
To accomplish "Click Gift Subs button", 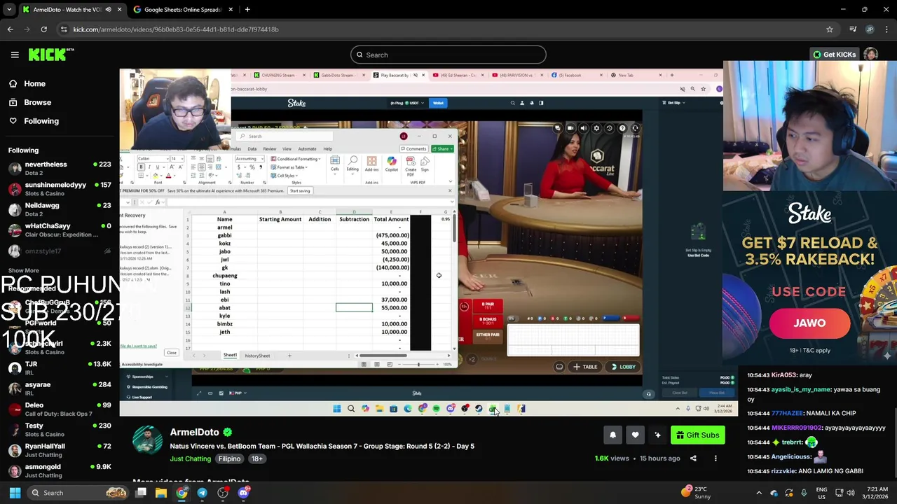I will tap(697, 435).
